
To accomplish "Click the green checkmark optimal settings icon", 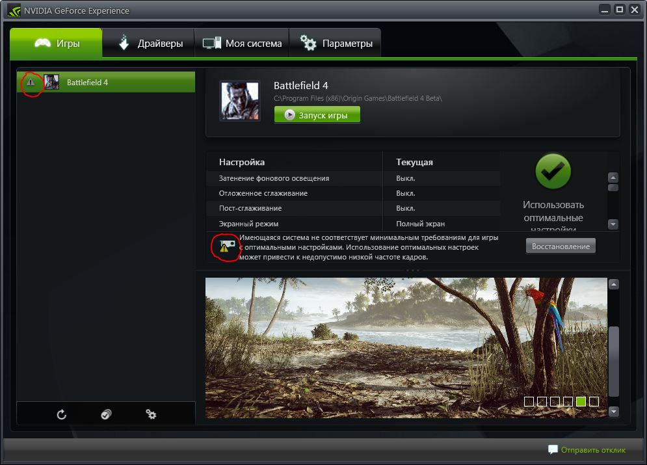I will 553,171.
